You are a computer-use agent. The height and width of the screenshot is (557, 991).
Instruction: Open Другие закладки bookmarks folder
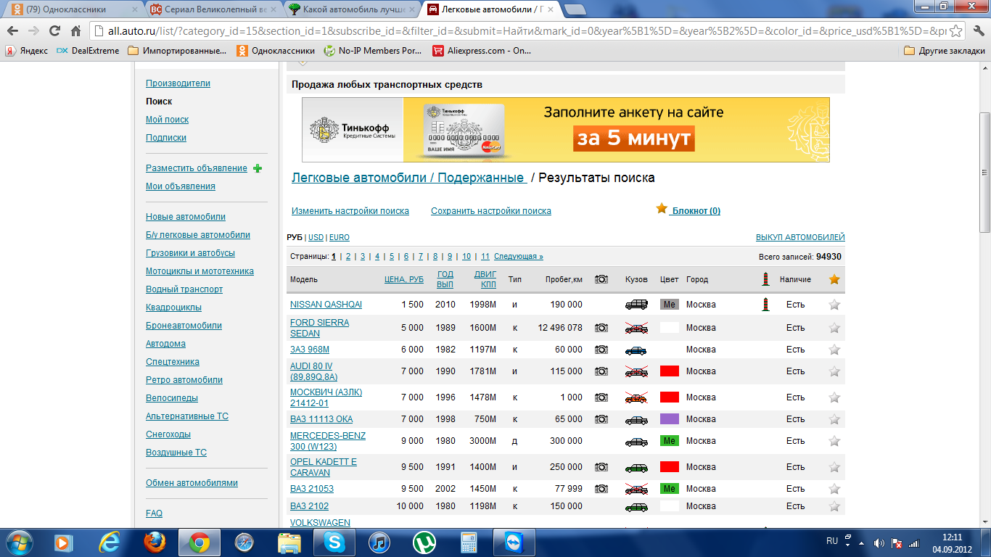tap(945, 51)
